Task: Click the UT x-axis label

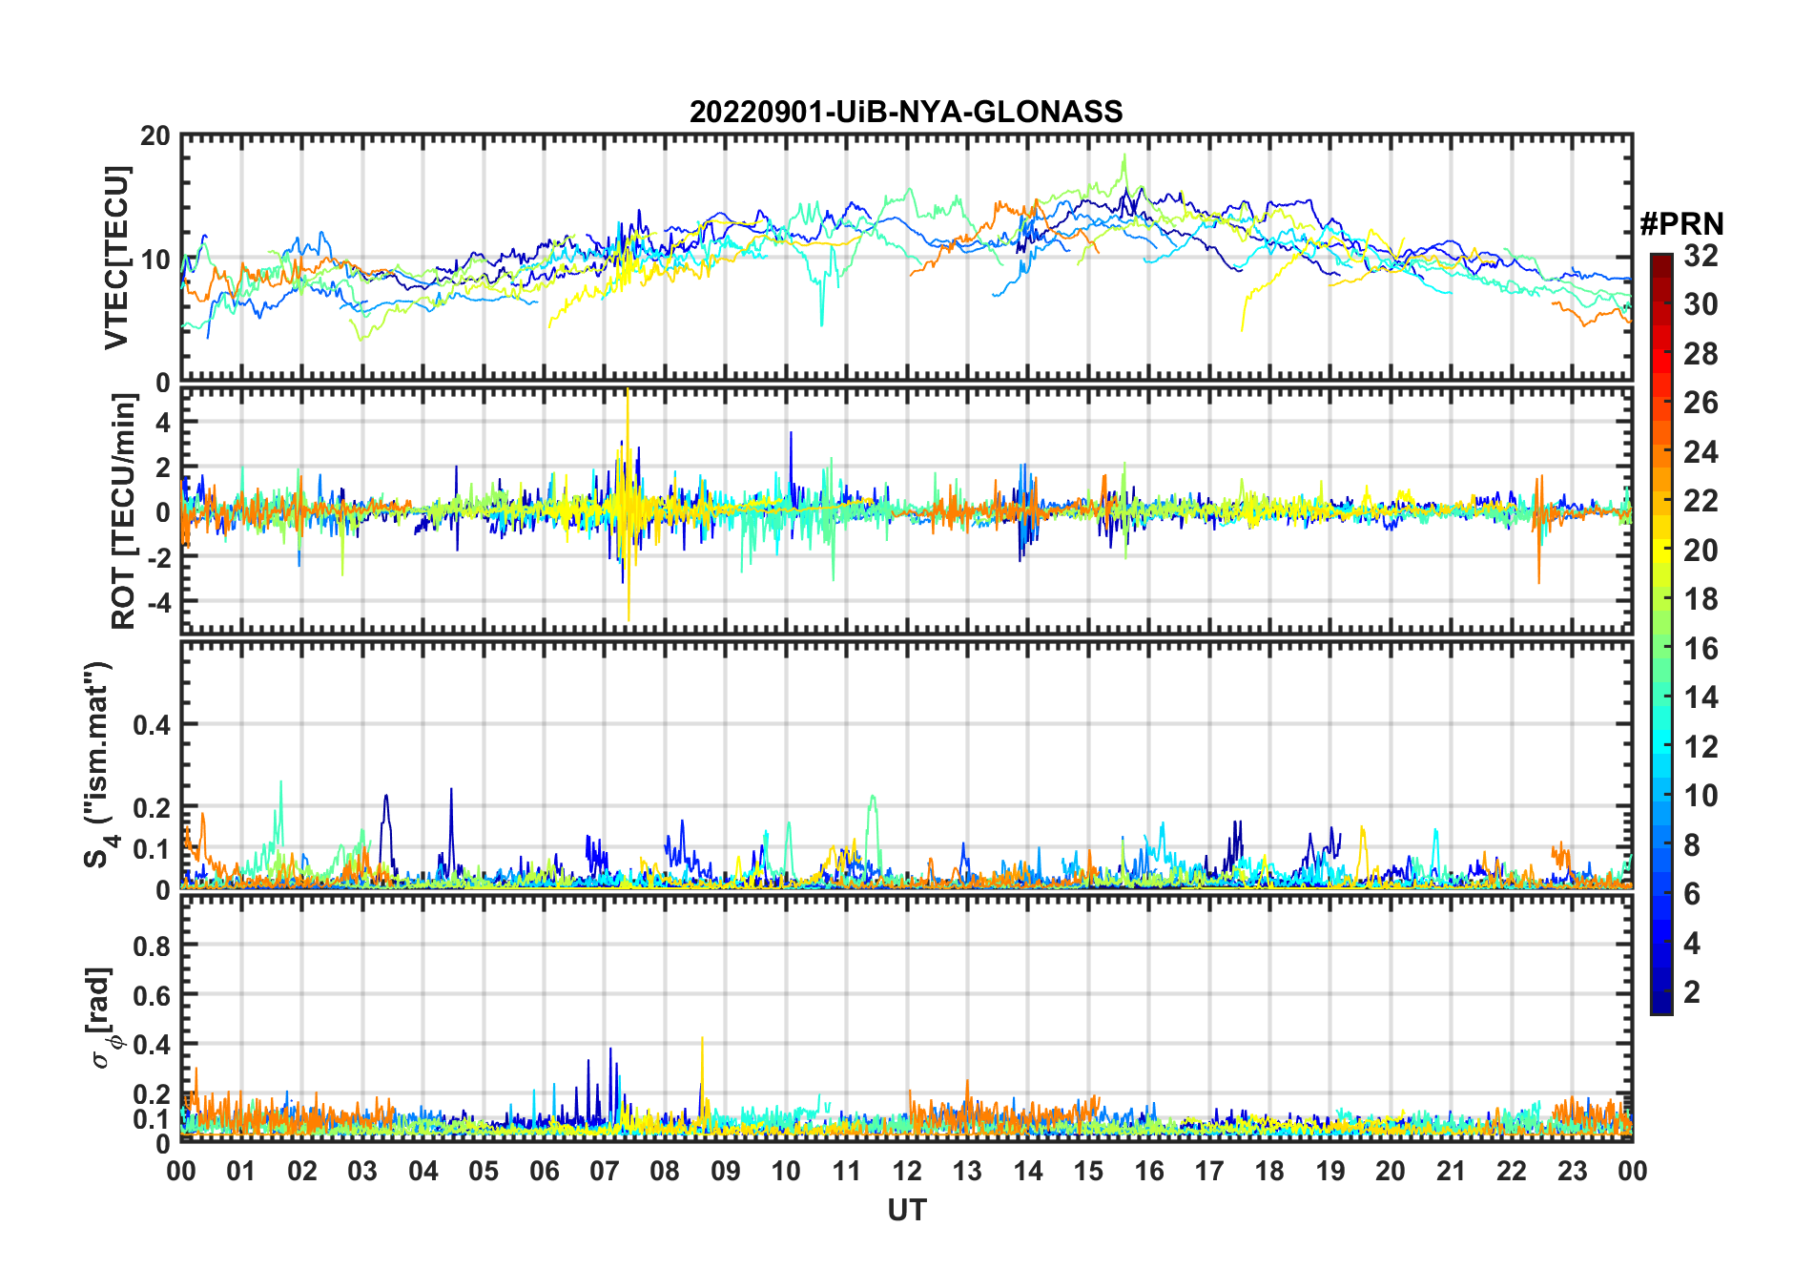Action: 906,1210
